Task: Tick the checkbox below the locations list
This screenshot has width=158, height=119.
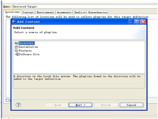Action: (7, 100)
